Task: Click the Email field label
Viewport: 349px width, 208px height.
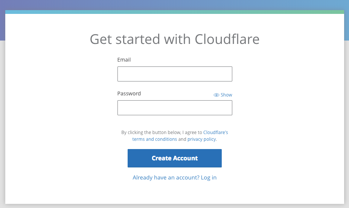Action: pos(124,60)
